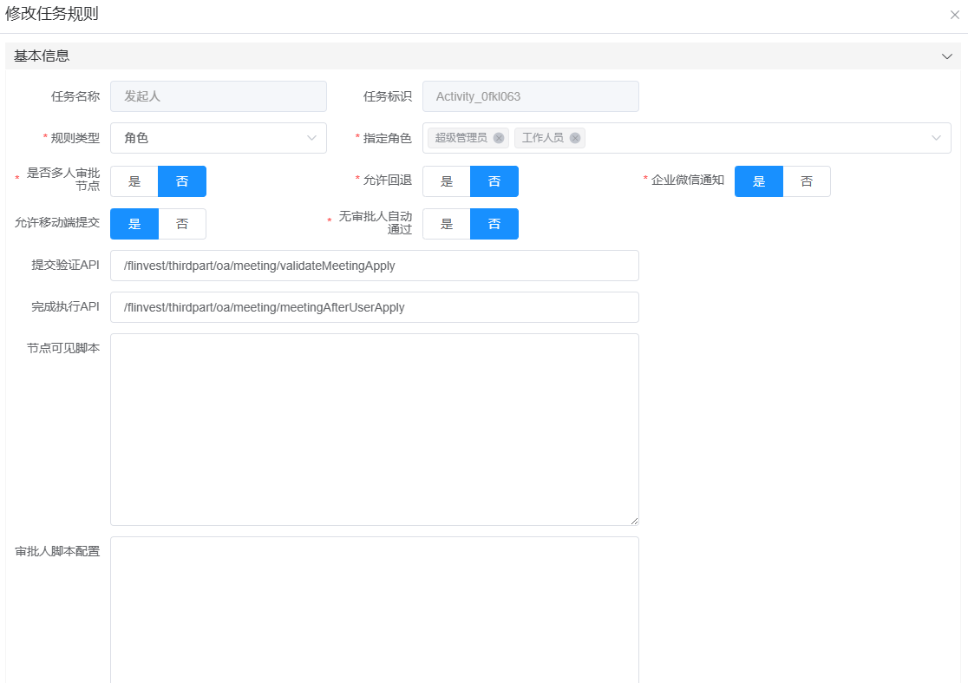Remove the 工作人员 role tag
Viewport: 968px width, 683px height.
(575, 138)
